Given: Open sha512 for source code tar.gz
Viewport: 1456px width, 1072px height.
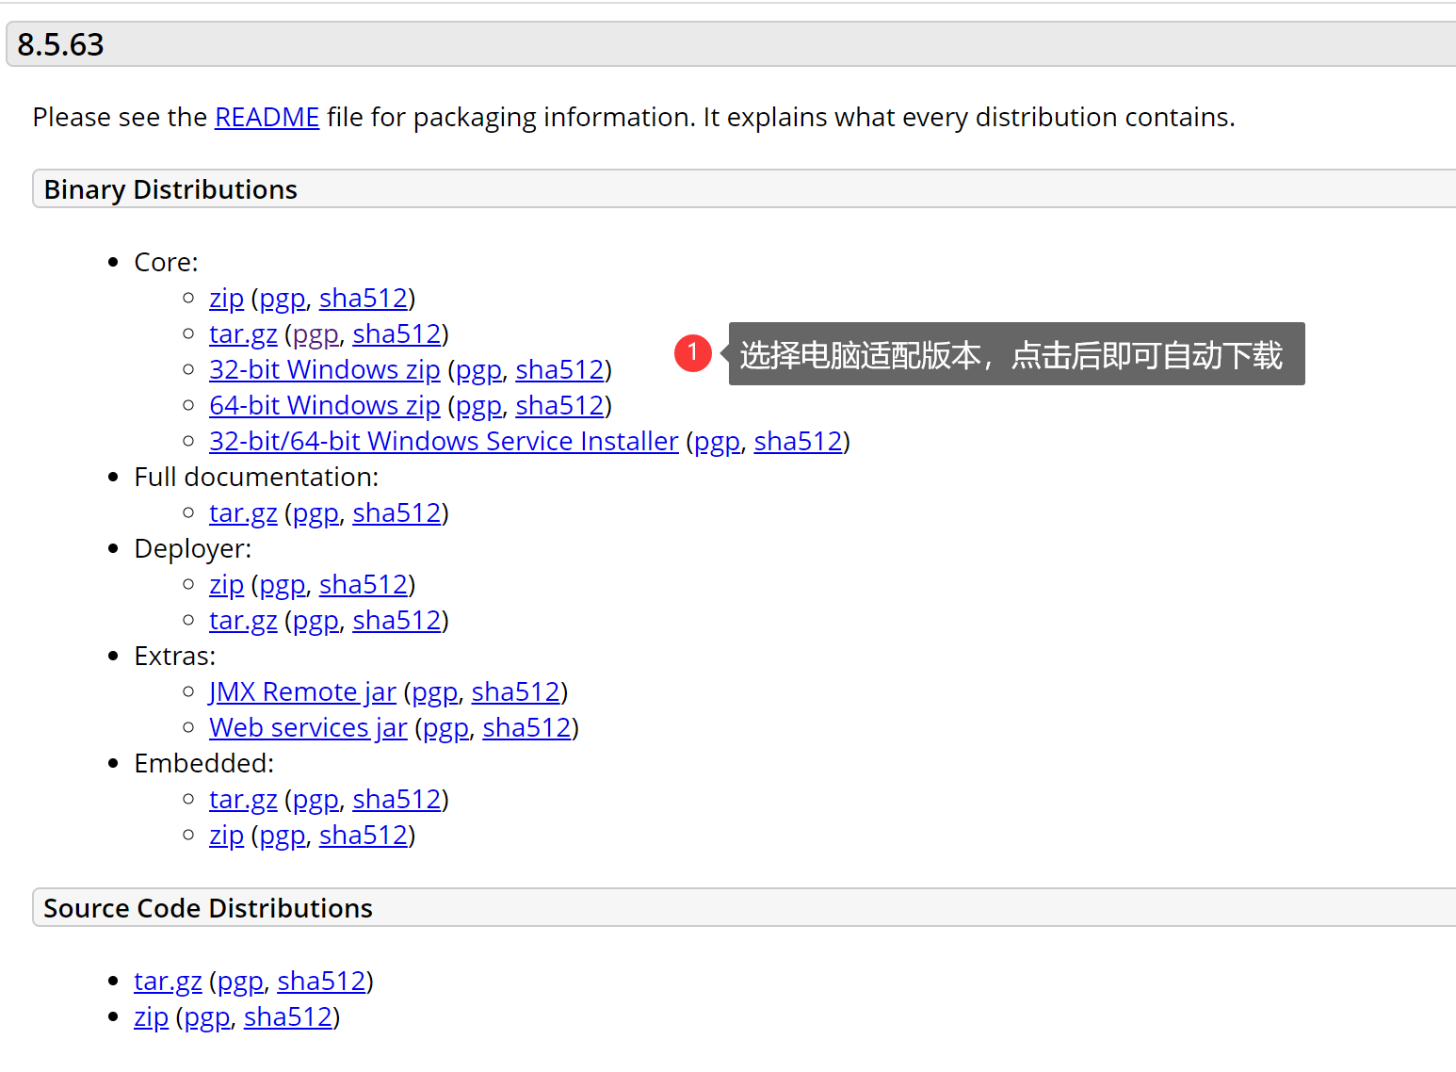Looking at the screenshot, I should 321,982.
